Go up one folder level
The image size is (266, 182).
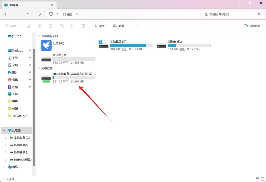28,14
